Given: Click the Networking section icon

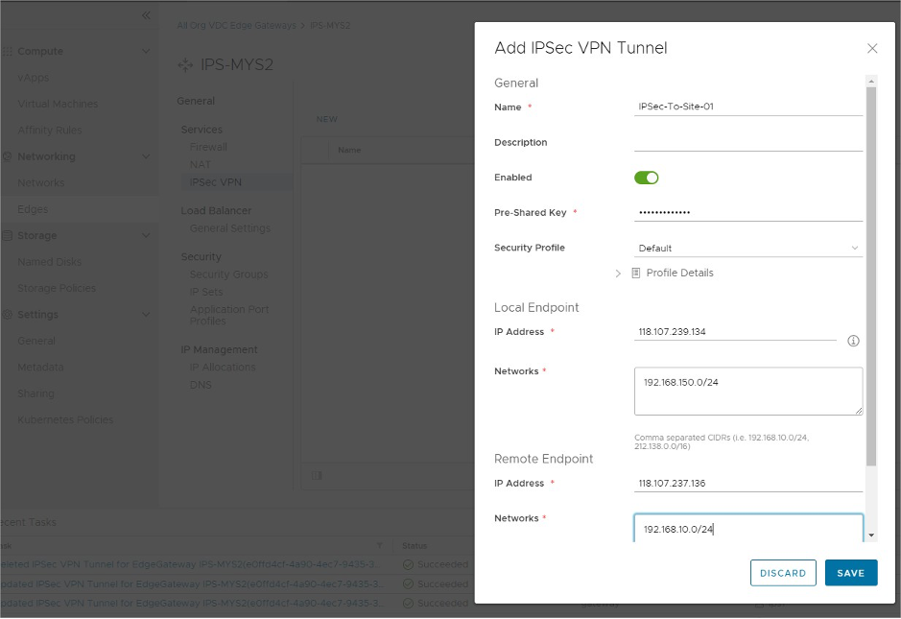Looking at the screenshot, I should [7, 156].
